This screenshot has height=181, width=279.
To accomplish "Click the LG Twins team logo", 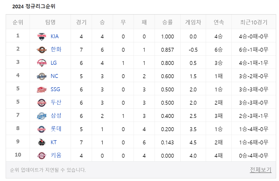I will click(42, 63).
